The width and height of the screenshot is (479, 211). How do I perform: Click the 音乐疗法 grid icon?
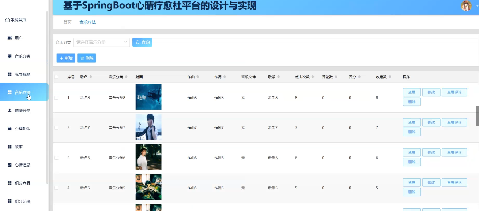[10, 92]
